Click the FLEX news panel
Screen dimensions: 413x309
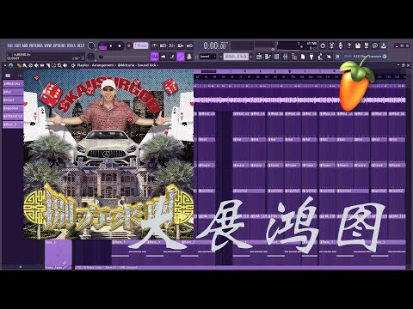[x=365, y=57]
